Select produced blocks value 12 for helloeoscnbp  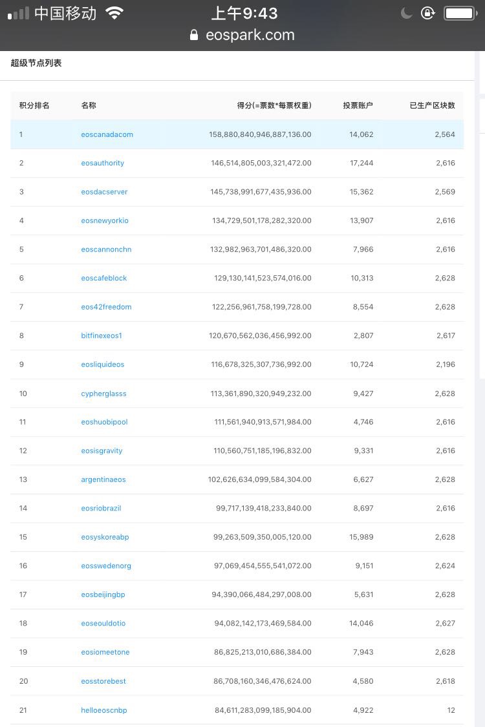click(x=451, y=710)
